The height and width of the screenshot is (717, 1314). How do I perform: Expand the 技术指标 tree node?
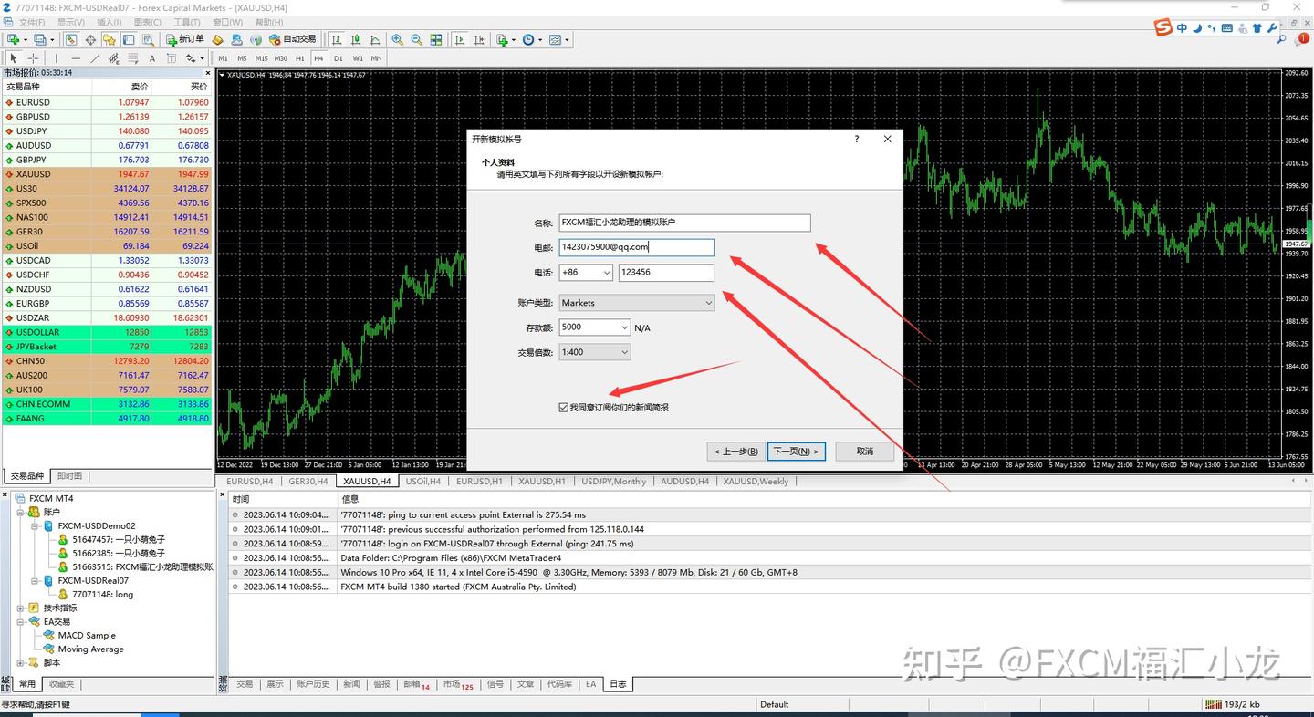(x=21, y=608)
